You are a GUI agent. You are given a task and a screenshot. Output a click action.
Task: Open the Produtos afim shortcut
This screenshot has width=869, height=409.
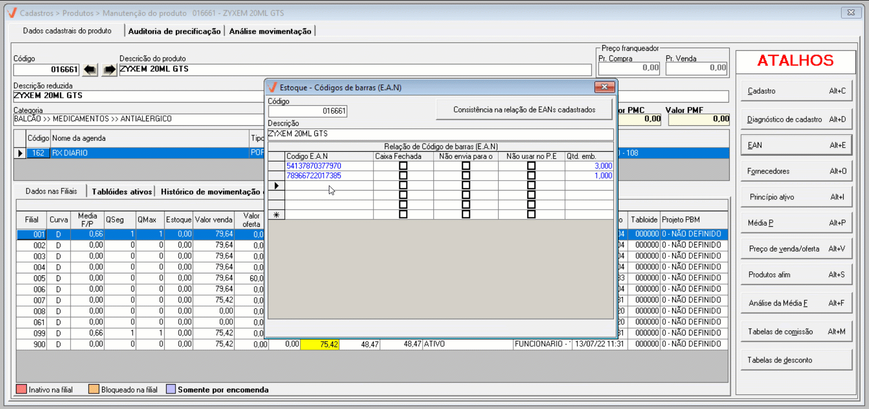tap(796, 275)
